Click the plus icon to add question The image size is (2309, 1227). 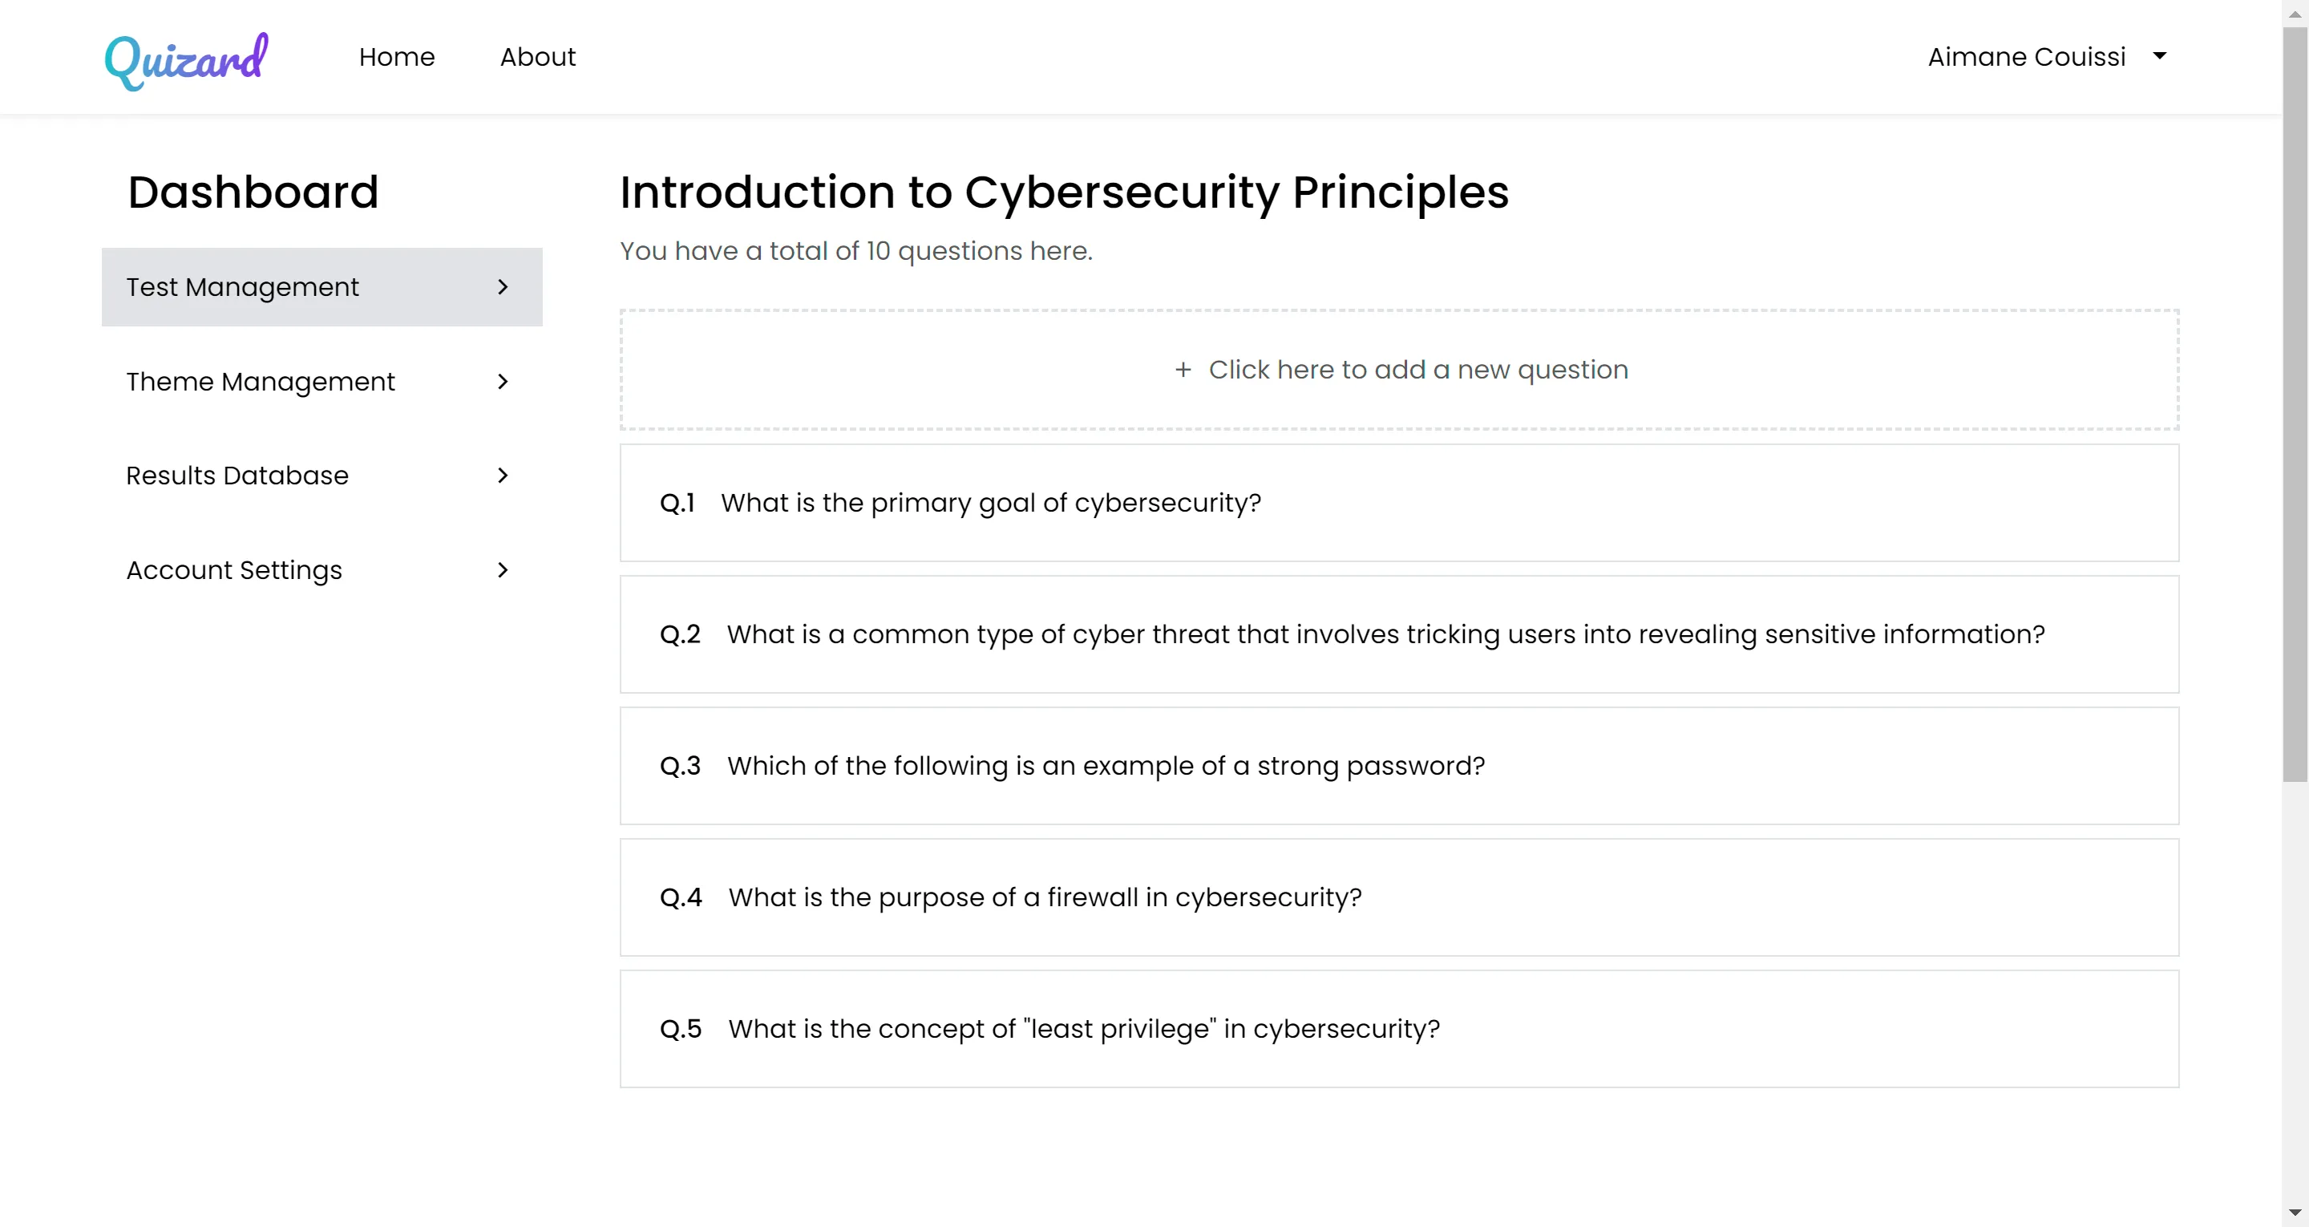(1183, 370)
